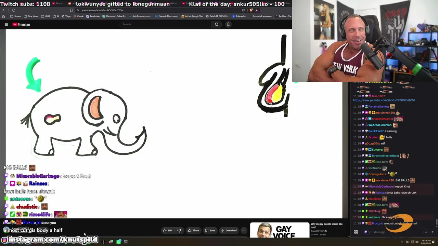Screen dimensions: 438x246
Task: Open the Twitch EB QHD/UH bookmark
Action: 218,16
